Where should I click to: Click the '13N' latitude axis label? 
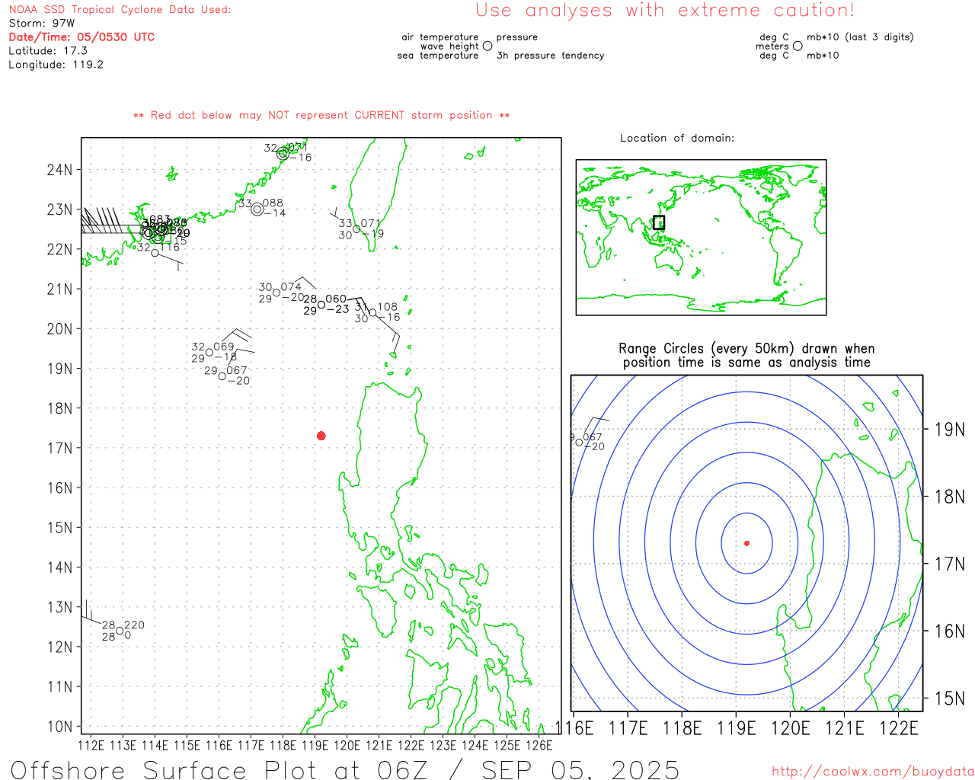tap(59, 607)
